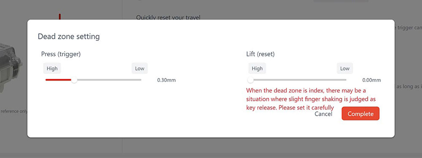422x158 pixels.
Task: Click the red filled Press slider portion
Action: pyautogui.click(x=58, y=80)
